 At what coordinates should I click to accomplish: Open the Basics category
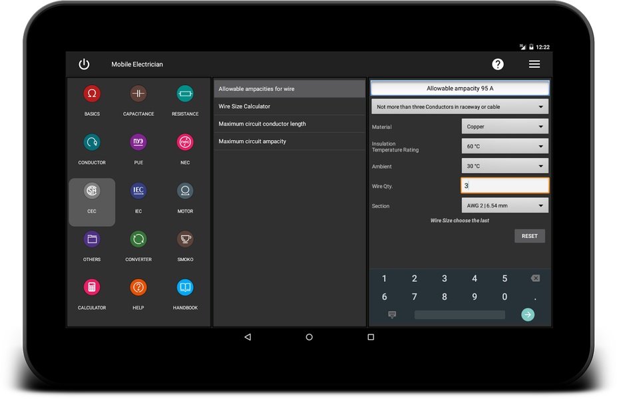click(92, 100)
